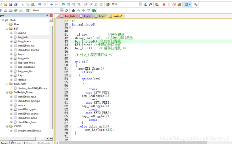This screenshot has width=232, height=144.
Task: Click the KEY_Scan(0) line in editor
Action: 92,69
